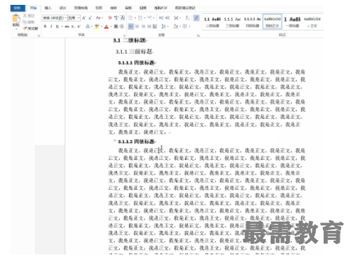Apply the highlighted AaBbCcDd body style
Image resolution: width=348 pixels, height=260 pixels.
pos(272,22)
